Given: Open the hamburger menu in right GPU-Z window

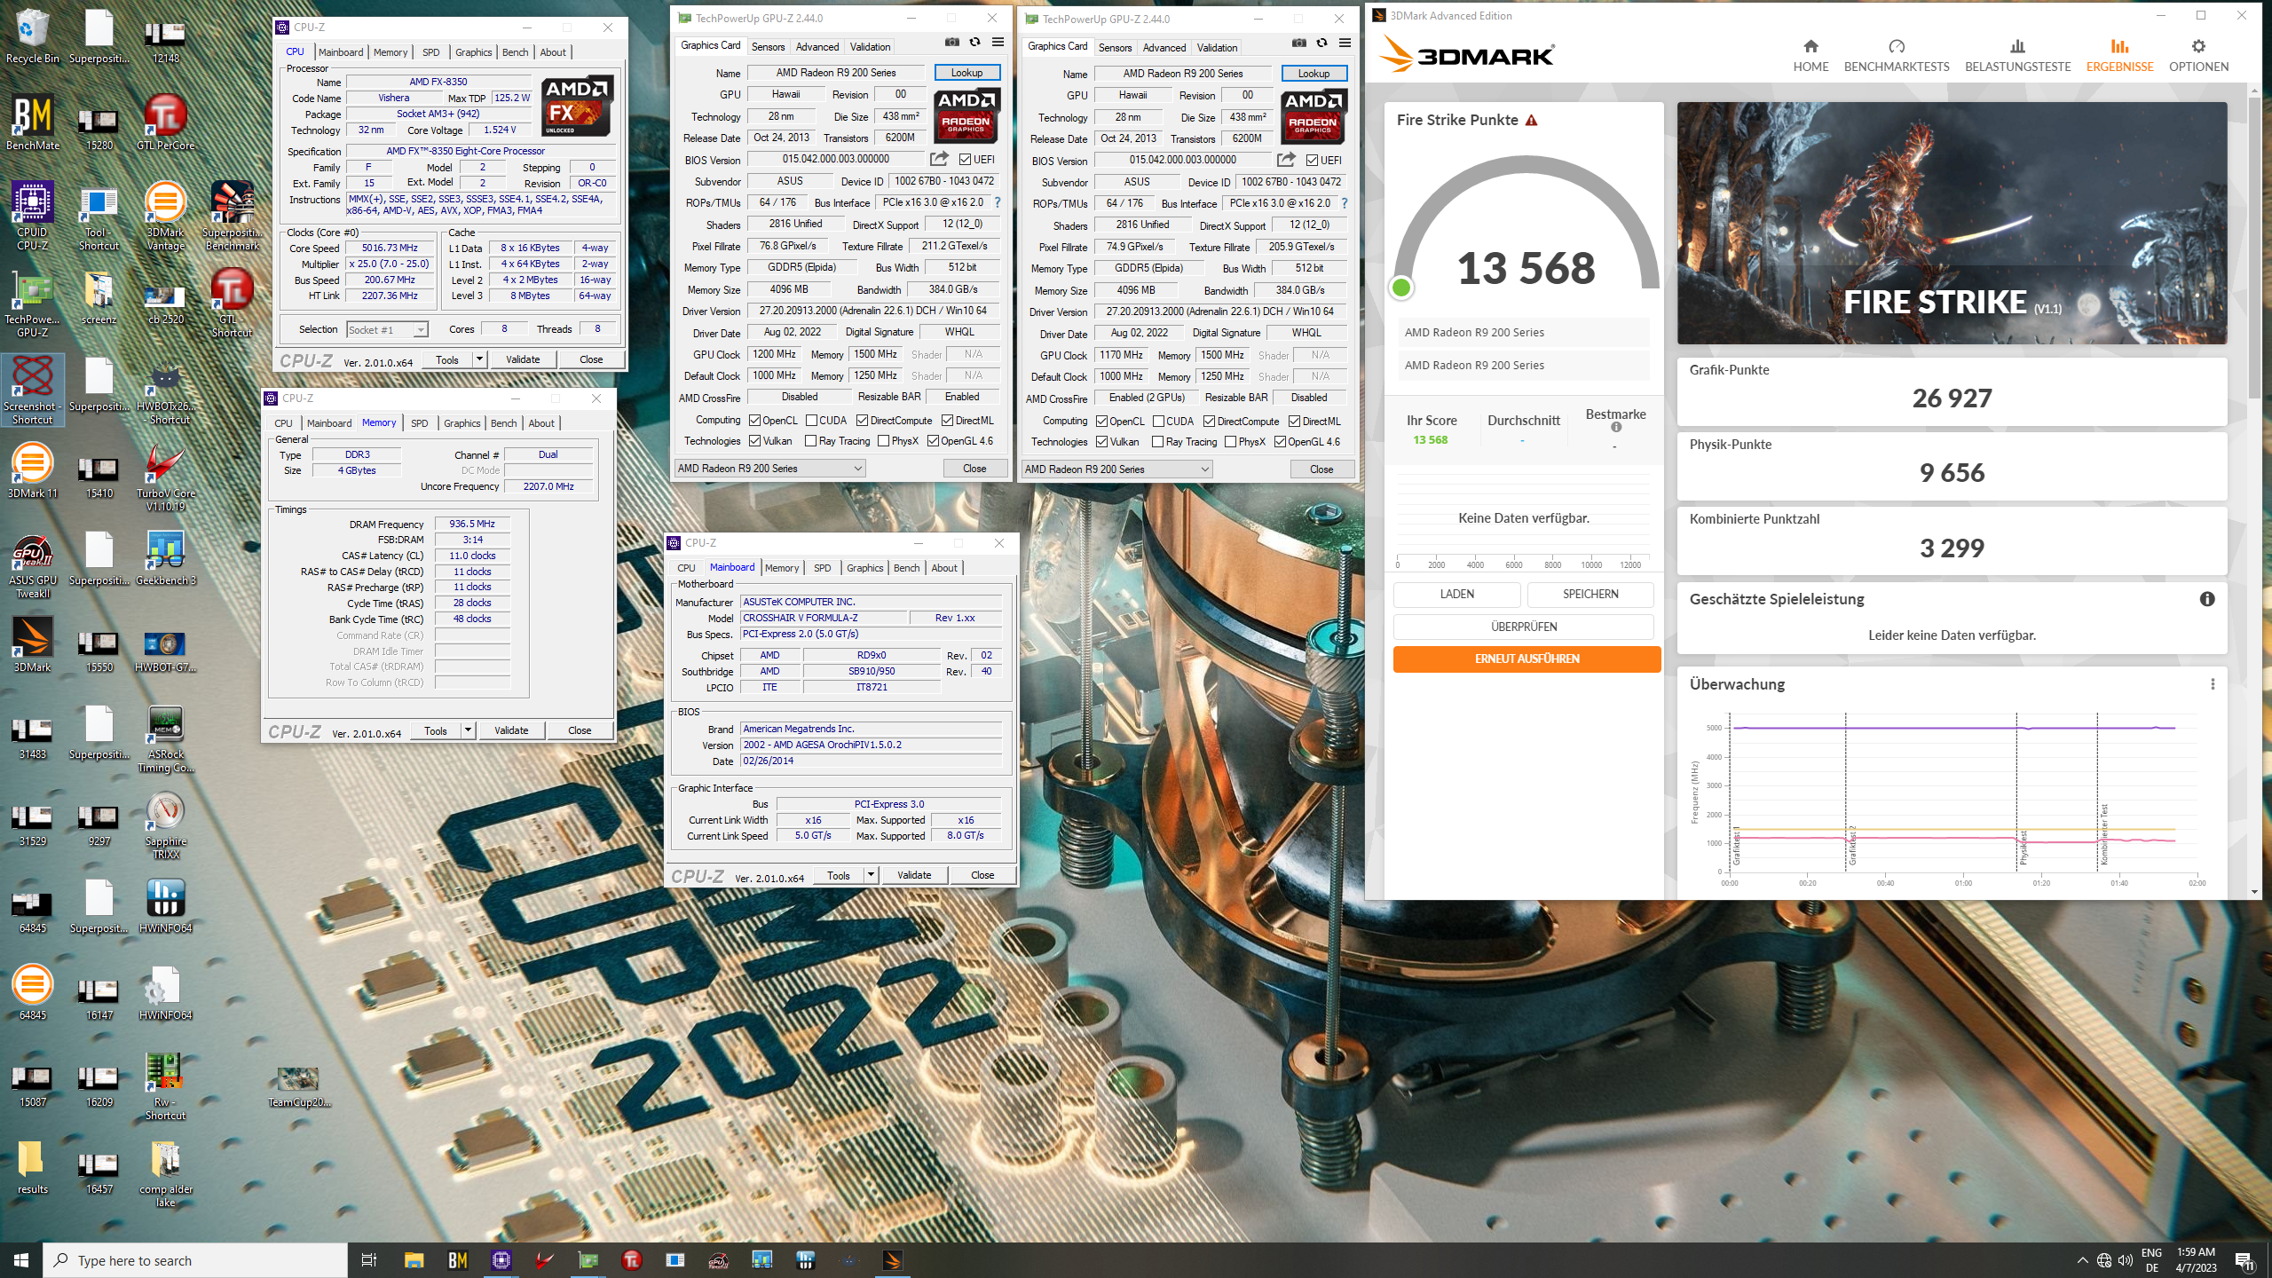Looking at the screenshot, I should click(x=1345, y=43).
